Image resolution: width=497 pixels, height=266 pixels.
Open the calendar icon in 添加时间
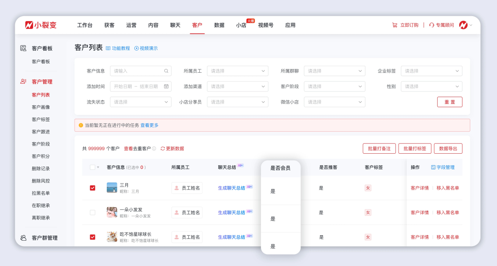click(166, 87)
